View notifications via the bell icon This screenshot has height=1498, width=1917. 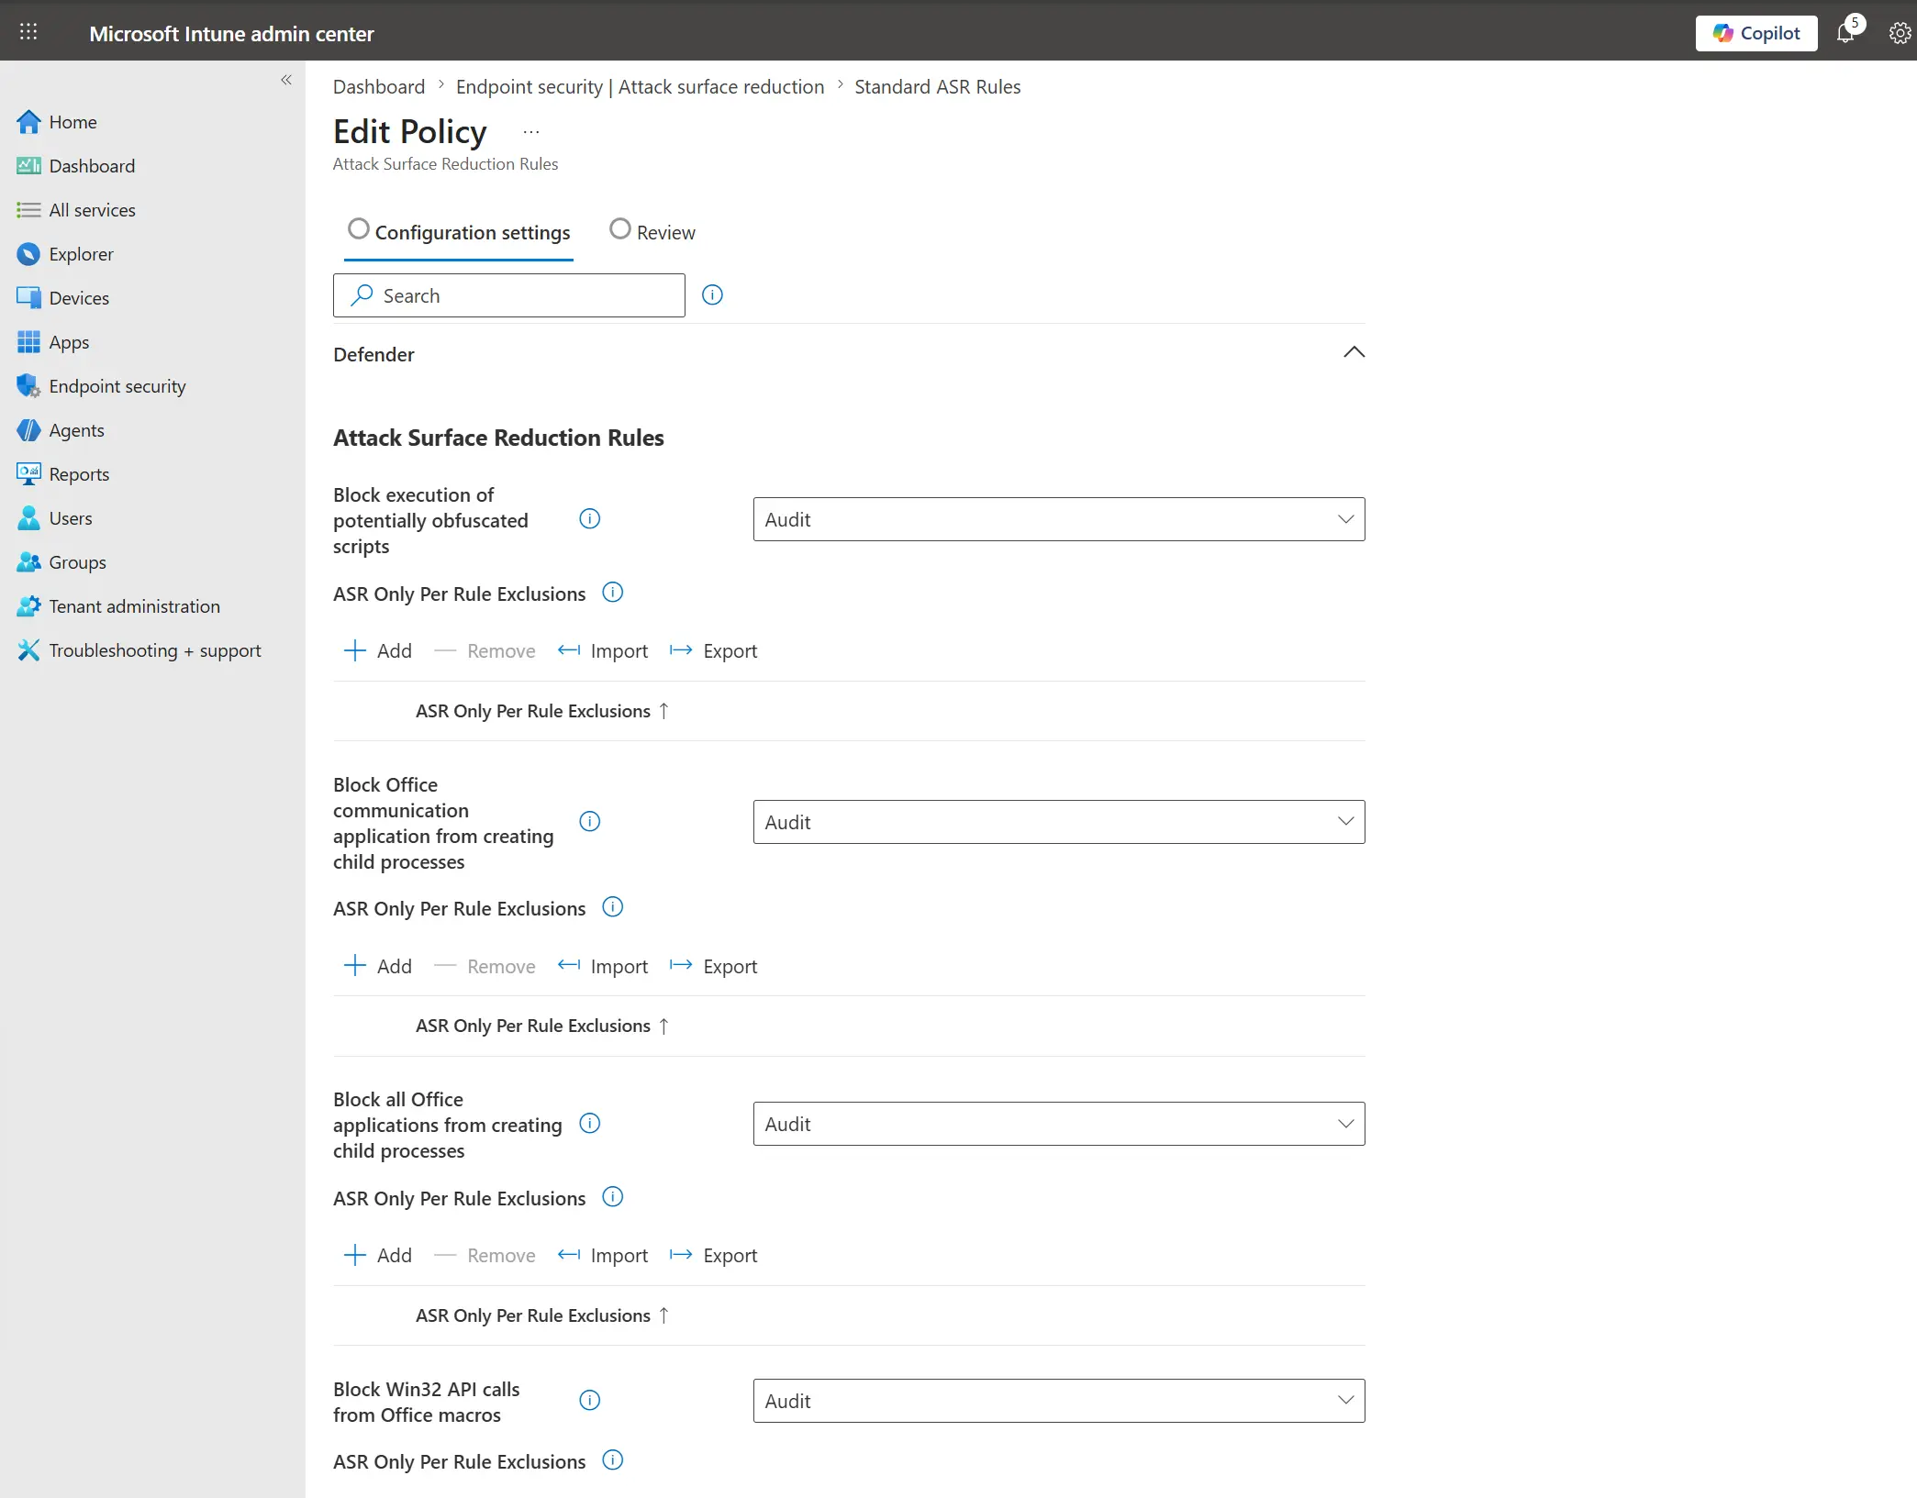pyautogui.click(x=1847, y=33)
